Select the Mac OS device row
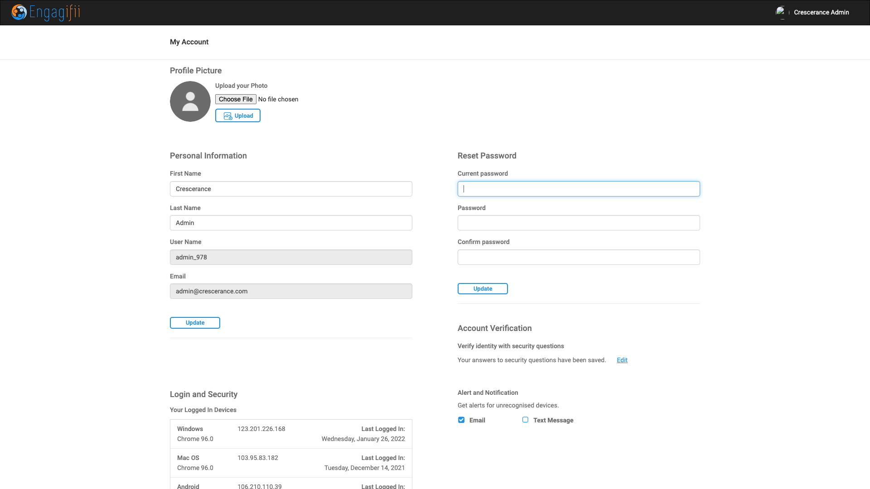 pyautogui.click(x=291, y=463)
